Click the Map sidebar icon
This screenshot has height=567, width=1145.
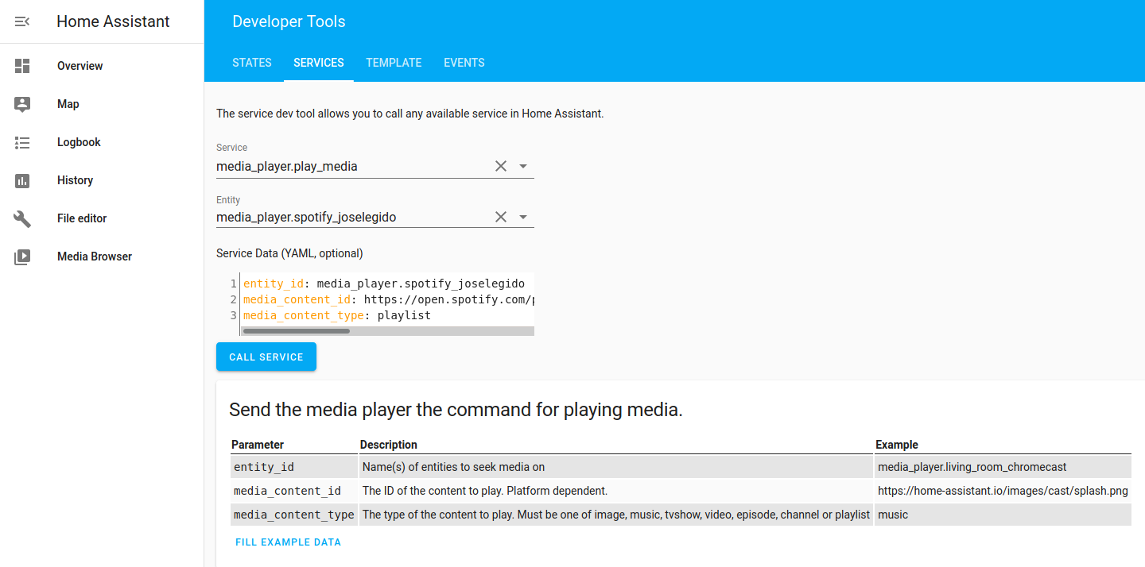[x=22, y=104]
